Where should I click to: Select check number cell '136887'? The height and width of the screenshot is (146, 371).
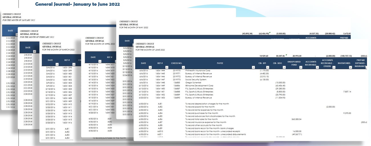pos(177,89)
